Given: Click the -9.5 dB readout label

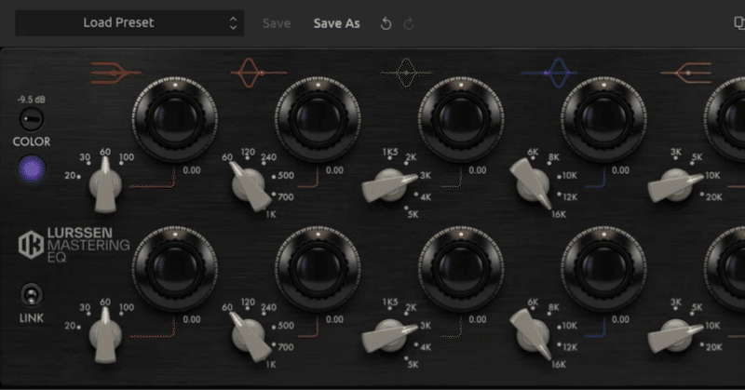Looking at the screenshot, I should pos(32,100).
